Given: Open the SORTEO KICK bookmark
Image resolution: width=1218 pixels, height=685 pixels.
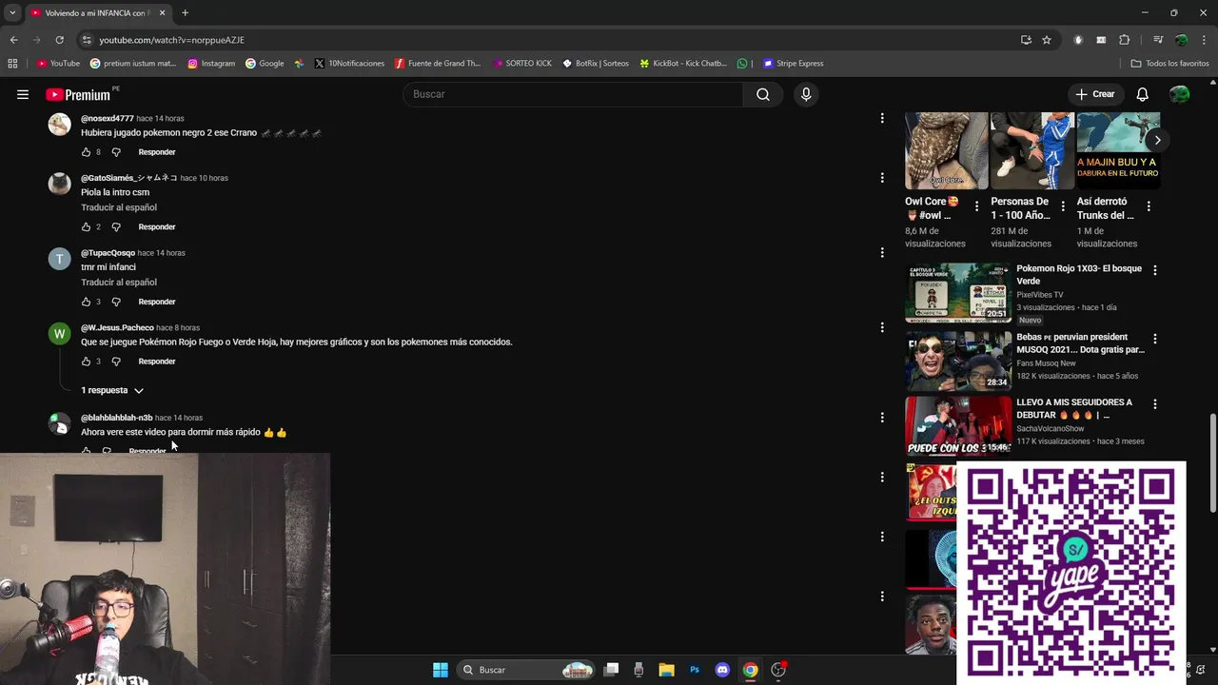Looking at the screenshot, I should (x=522, y=64).
